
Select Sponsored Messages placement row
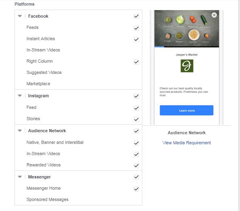coord(78,199)
